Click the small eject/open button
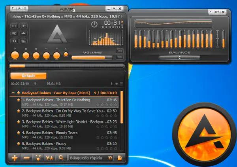The width and height of the screenshot is (237, 167). click(x=66, y=54)
